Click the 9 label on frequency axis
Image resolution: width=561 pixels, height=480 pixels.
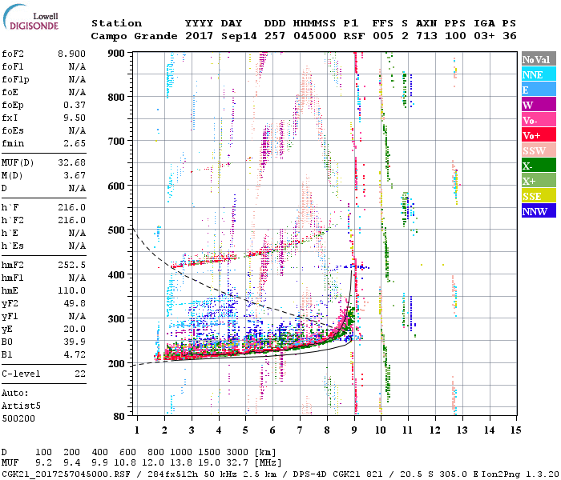[354, 430]
